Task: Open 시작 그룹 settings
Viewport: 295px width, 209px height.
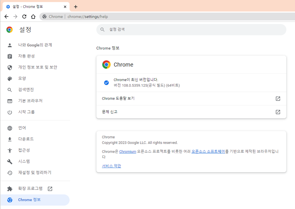Action: pos(35,112)
